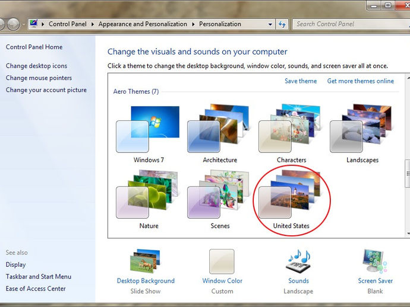Screen dimensions: 410x307
Task: Open Change desktop icons
Action: pyautogui.click(x=36, y=66)
